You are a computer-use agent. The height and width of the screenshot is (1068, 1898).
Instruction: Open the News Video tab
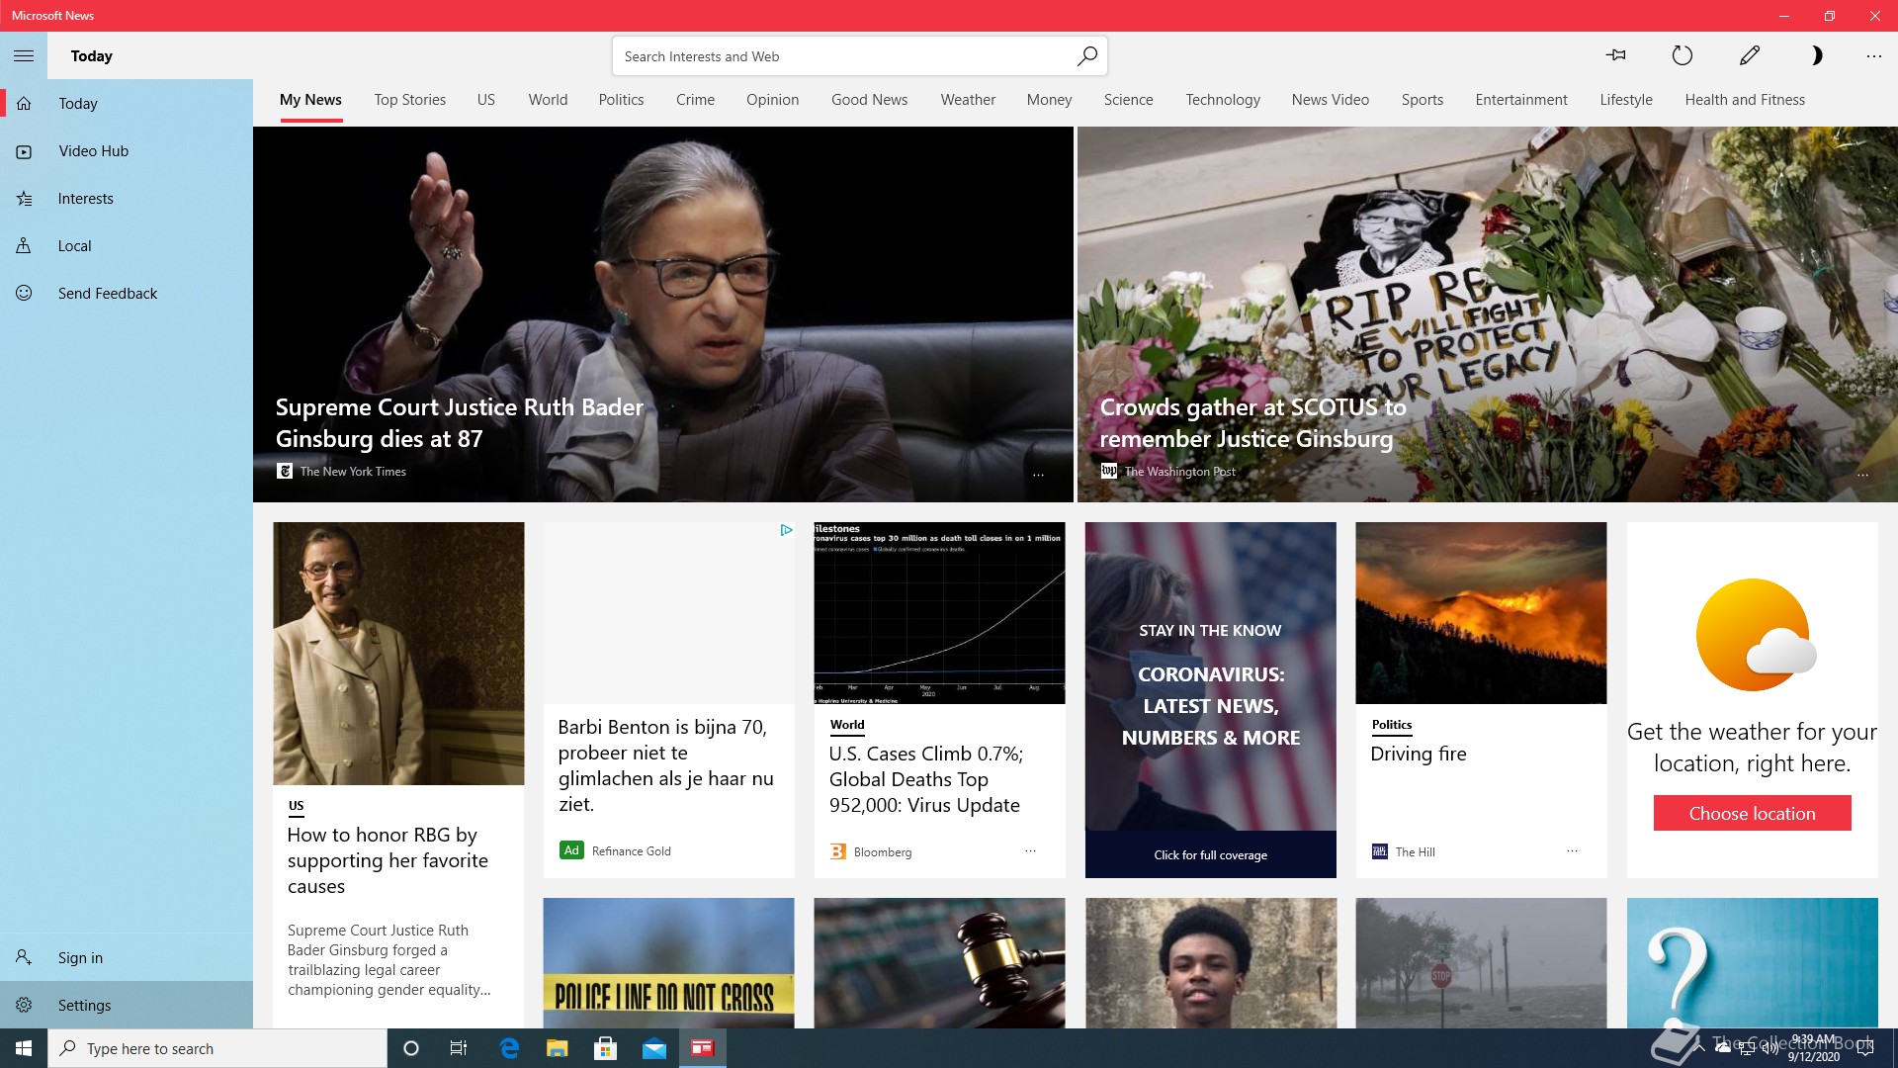1330,100
